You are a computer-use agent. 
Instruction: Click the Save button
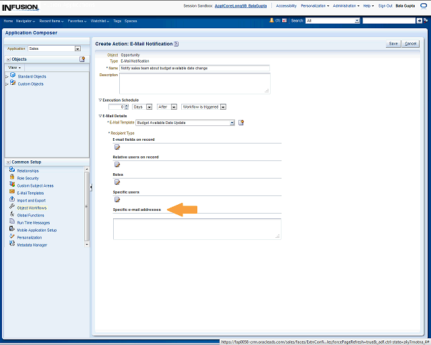pyautogui.click(x=393, y=43)
